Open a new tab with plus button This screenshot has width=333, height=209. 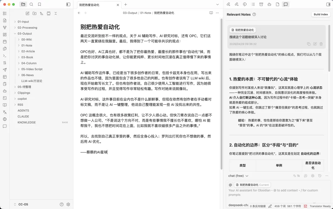coord(125,5)
